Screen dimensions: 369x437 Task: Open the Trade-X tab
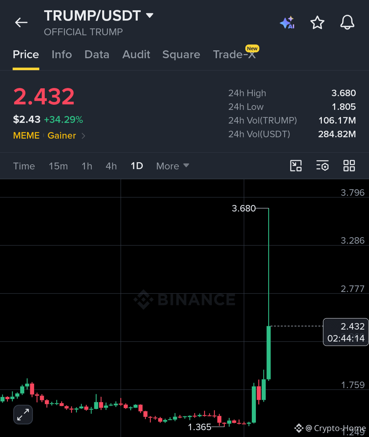(234, 54)
